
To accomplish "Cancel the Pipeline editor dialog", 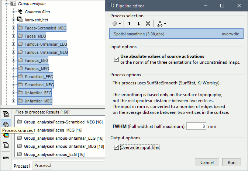I will pyautogui.click(x=207, y=162).
